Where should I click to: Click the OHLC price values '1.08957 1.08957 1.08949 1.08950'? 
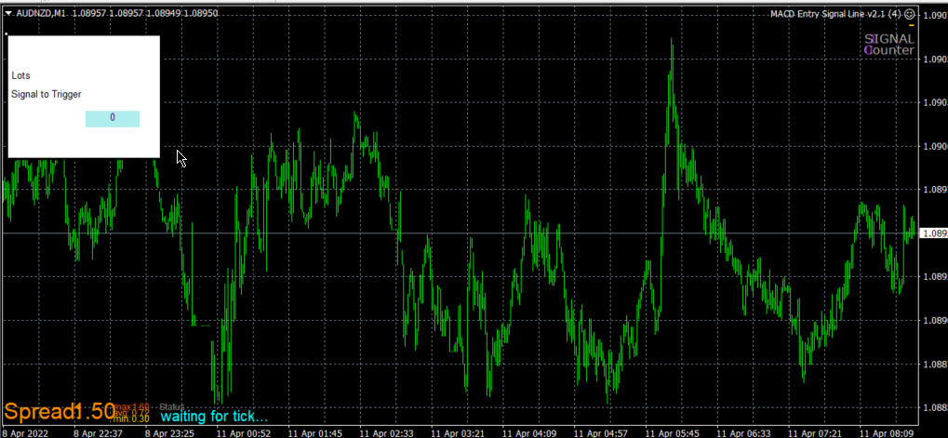pyautogui.click(x=145, y=13)
